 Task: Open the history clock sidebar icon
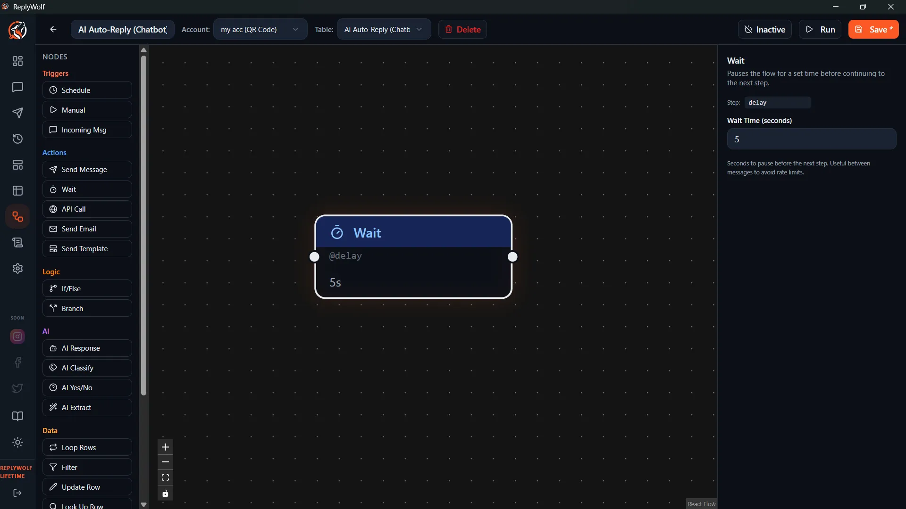pyautogui.click(x=17, y=139)
